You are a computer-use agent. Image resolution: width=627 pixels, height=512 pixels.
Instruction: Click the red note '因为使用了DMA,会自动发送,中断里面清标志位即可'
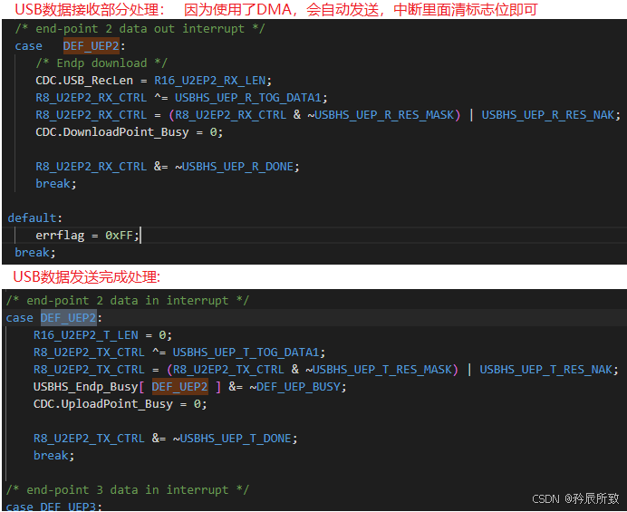(361, 10)
